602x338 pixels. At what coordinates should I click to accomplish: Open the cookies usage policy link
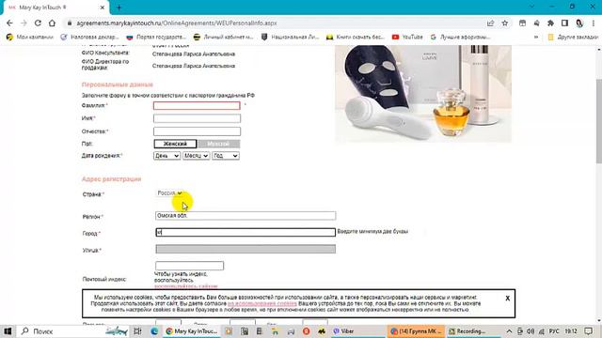pyautogui.click(x=262, y=303)
